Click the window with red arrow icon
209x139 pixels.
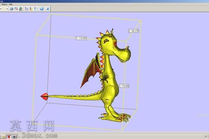pos(16,9)
